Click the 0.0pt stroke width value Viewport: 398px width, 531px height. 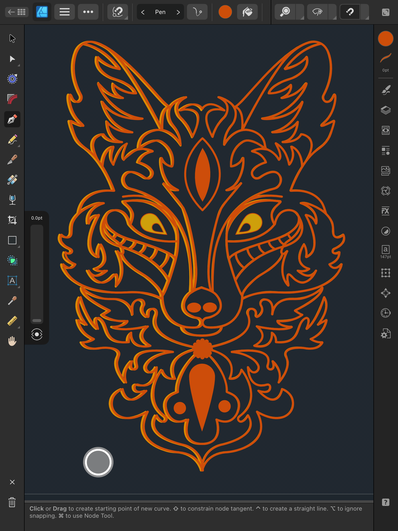(x=37, y=218)
